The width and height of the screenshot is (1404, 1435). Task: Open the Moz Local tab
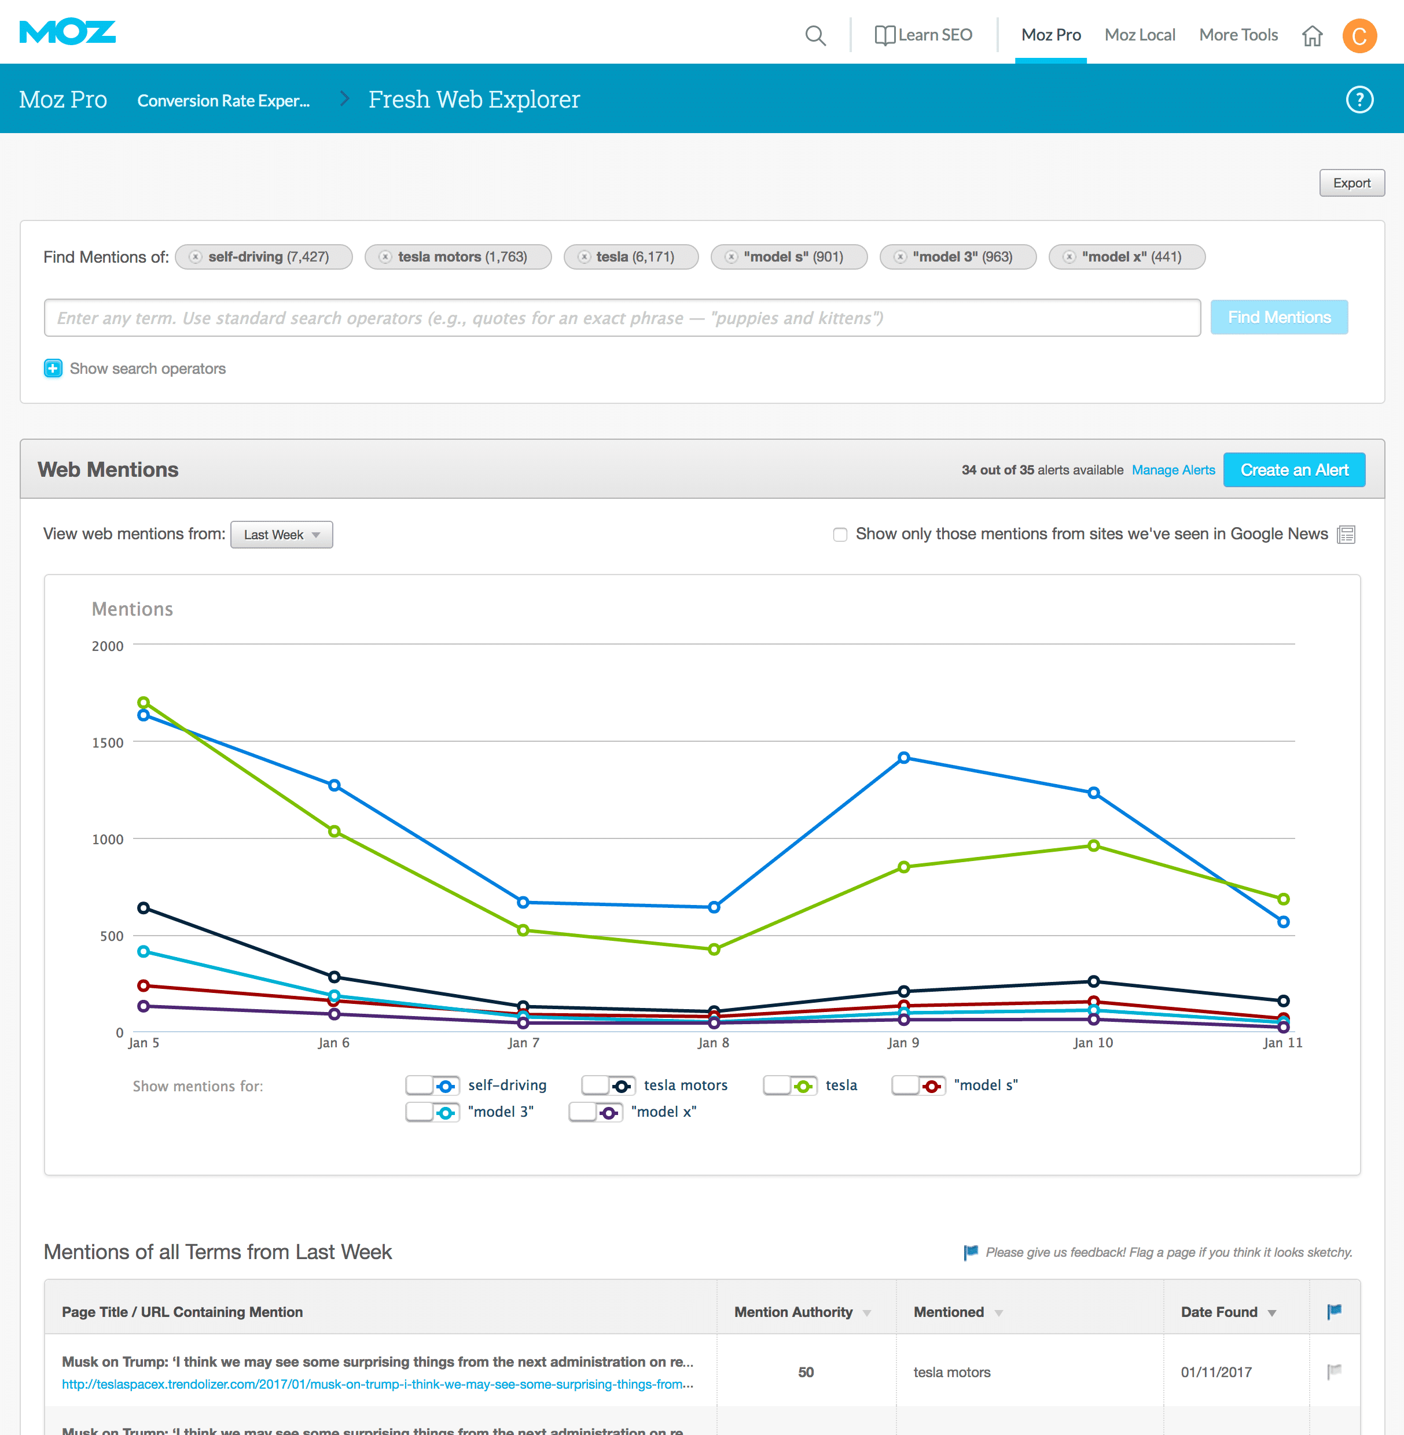click(x=1140, y=35)
